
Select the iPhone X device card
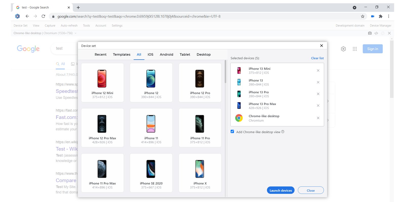pos(200,173)
